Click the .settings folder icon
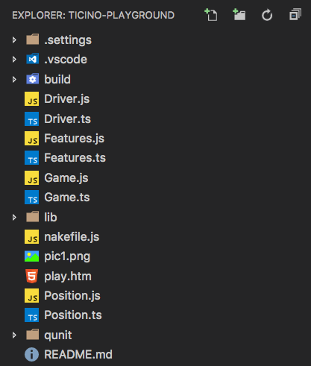 point(32,40)
